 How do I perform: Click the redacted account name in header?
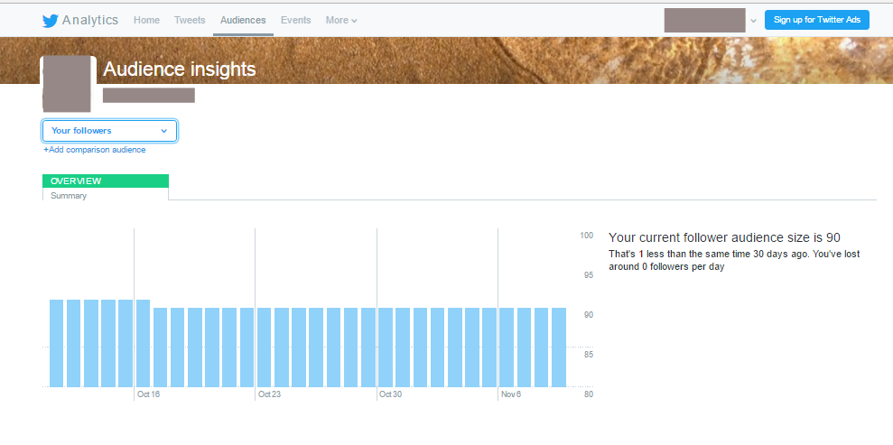tap(704, 20)
